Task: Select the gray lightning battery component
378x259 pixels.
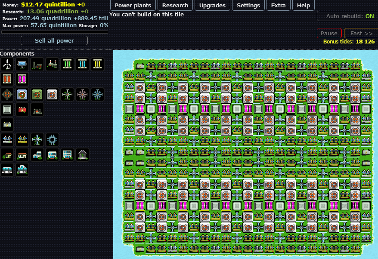Action: coord(7,125)
